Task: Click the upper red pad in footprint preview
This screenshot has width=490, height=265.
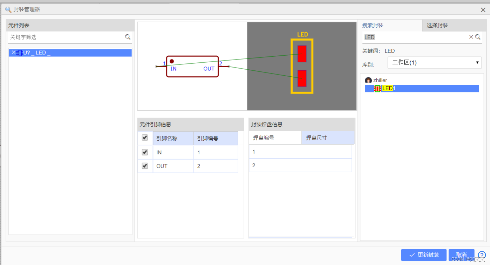Action: (302, 54)
